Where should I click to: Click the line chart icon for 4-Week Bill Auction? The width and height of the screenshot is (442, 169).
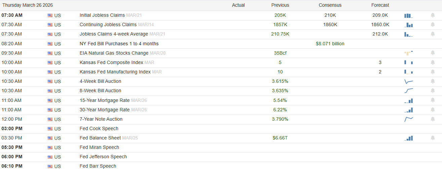click(408, 81)
